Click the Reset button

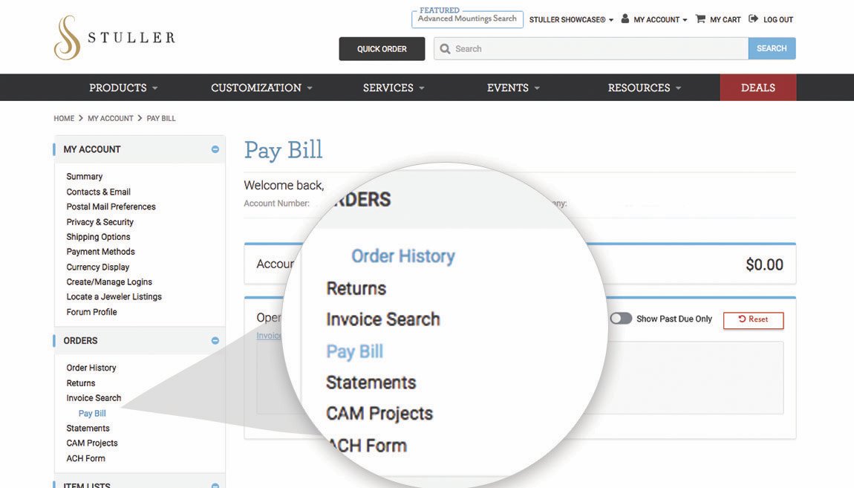click(x=753, y=320)
